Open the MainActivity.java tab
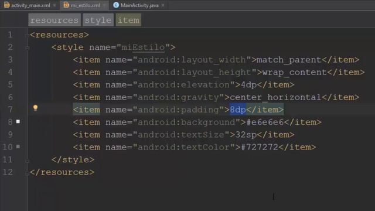The image size is (375, 211). point(139,5)
